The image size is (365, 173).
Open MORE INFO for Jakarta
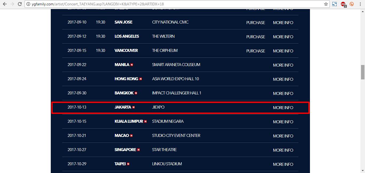pyautogui.click(x=283, y=107)
